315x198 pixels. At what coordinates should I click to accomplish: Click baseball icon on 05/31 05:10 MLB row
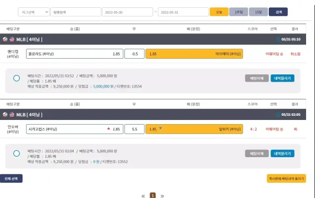[5, 39]
